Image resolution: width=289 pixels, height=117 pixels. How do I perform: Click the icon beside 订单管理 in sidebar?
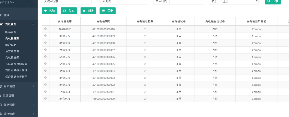point(1,105)
